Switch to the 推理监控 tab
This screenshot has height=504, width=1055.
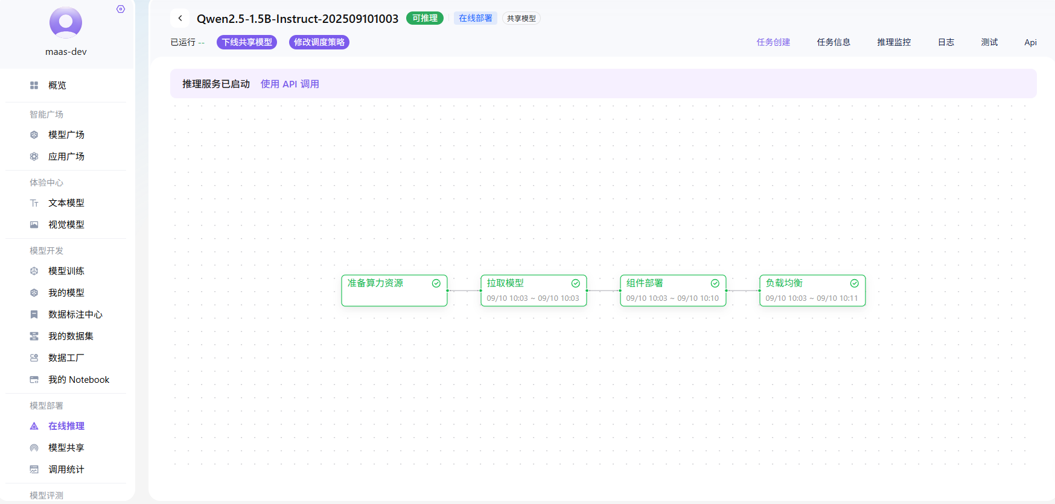(894, 42)
